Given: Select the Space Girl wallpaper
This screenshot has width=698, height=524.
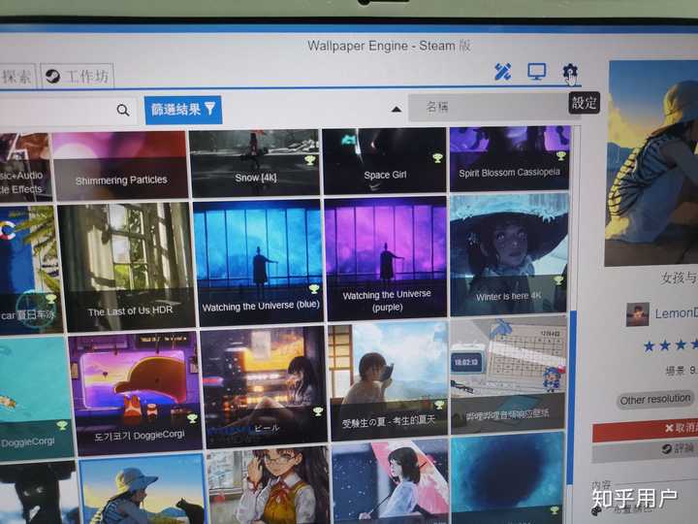Looking at the screenshot, I should [x=385, y=161].
